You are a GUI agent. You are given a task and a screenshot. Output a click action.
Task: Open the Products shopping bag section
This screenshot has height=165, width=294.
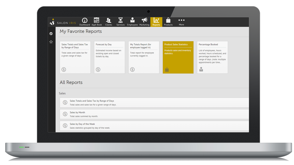[168, 22]
